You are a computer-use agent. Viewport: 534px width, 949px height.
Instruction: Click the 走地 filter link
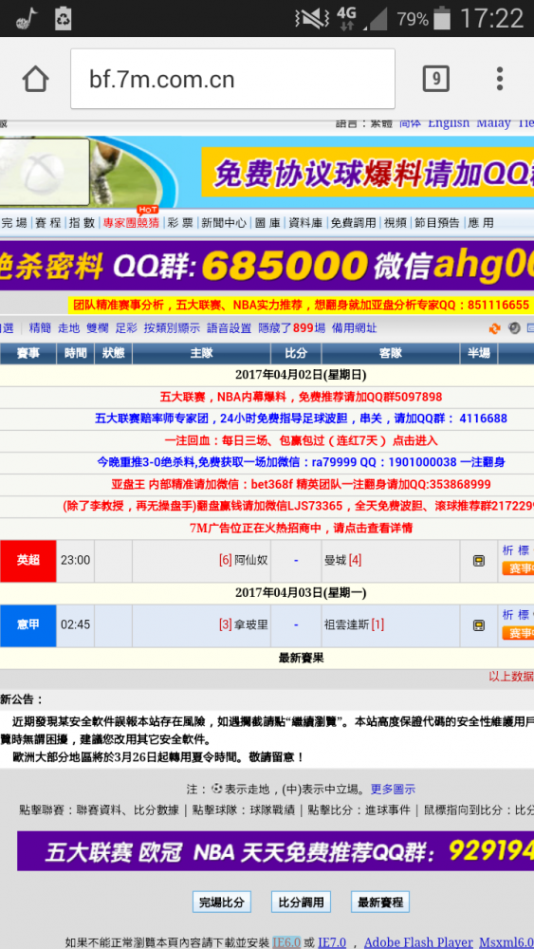click(69, 328)
